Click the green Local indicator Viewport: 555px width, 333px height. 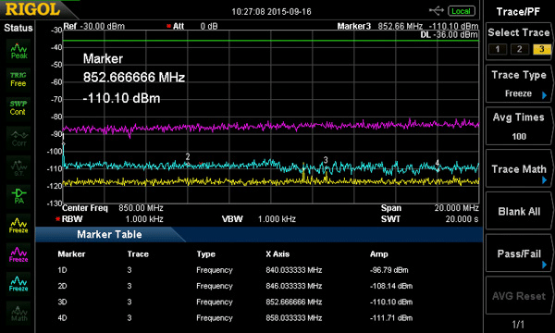coord(461,11)
